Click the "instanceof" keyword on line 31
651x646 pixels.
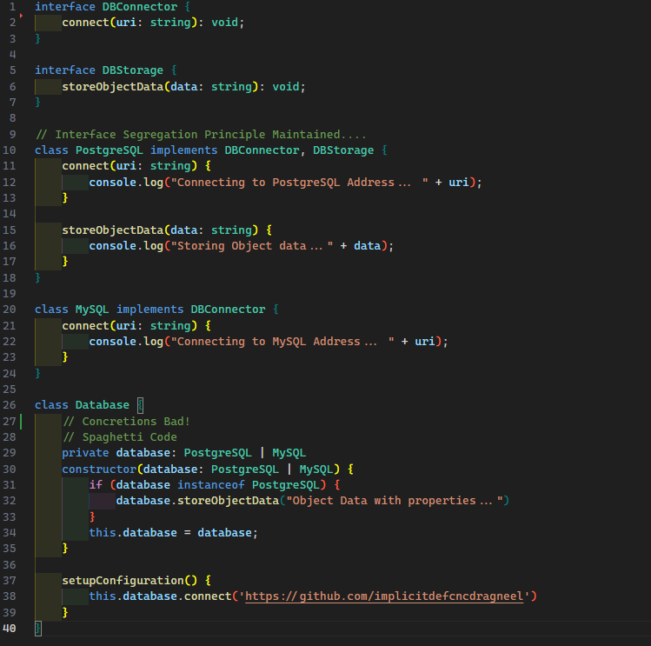(x=210, y=485)
